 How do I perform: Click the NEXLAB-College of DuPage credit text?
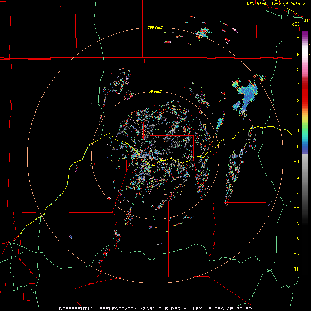coord(276,4)
